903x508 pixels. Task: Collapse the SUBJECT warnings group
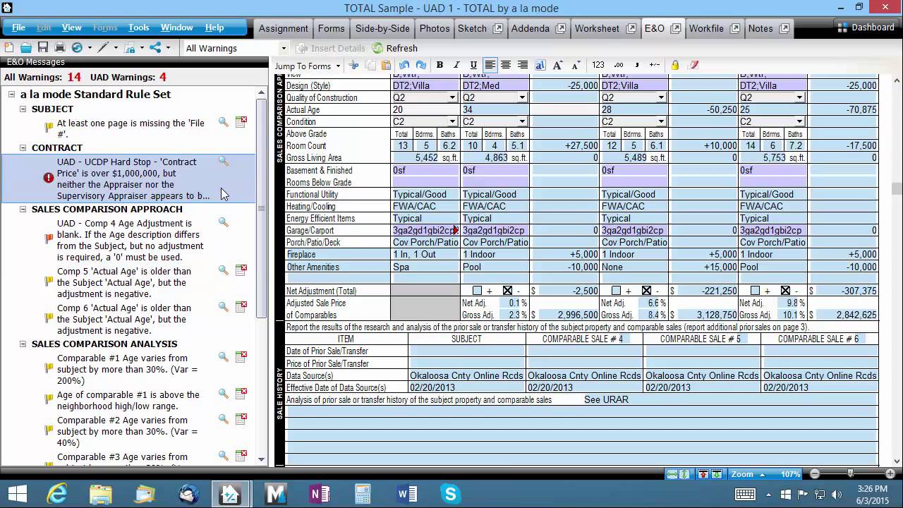click(x=23, y=109)
